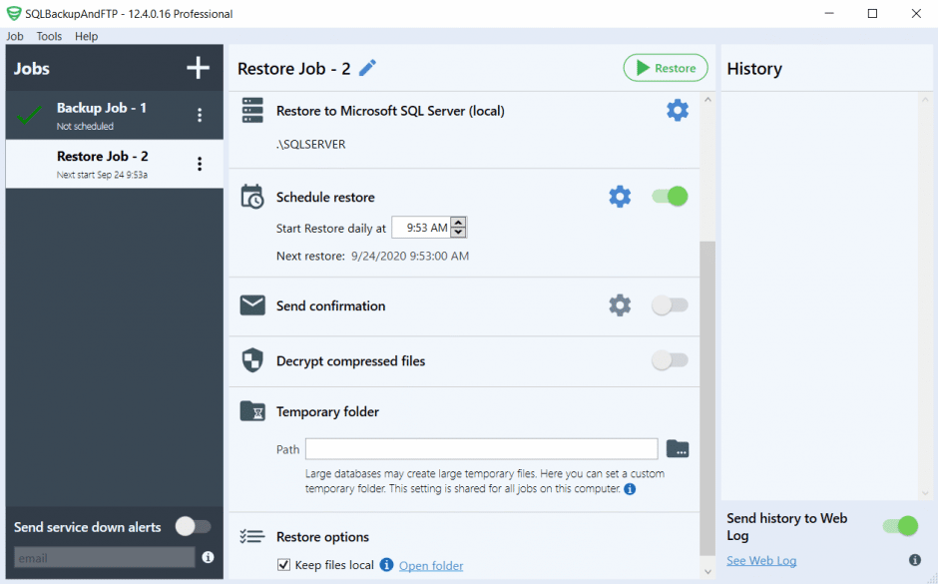
Task: Click the plus icon to add a job
Action: click(x=199, y=68)
